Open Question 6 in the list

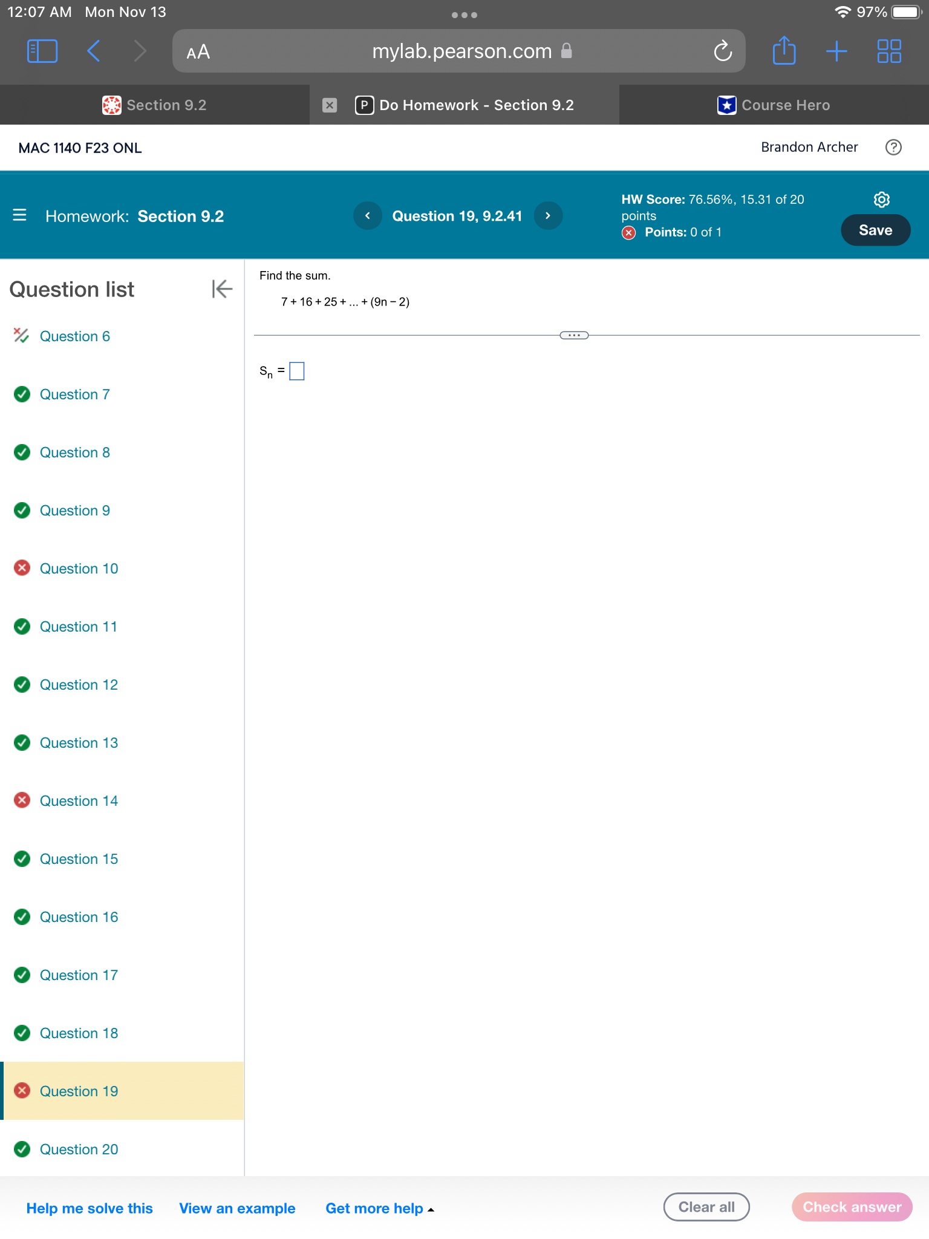[75, 336]
